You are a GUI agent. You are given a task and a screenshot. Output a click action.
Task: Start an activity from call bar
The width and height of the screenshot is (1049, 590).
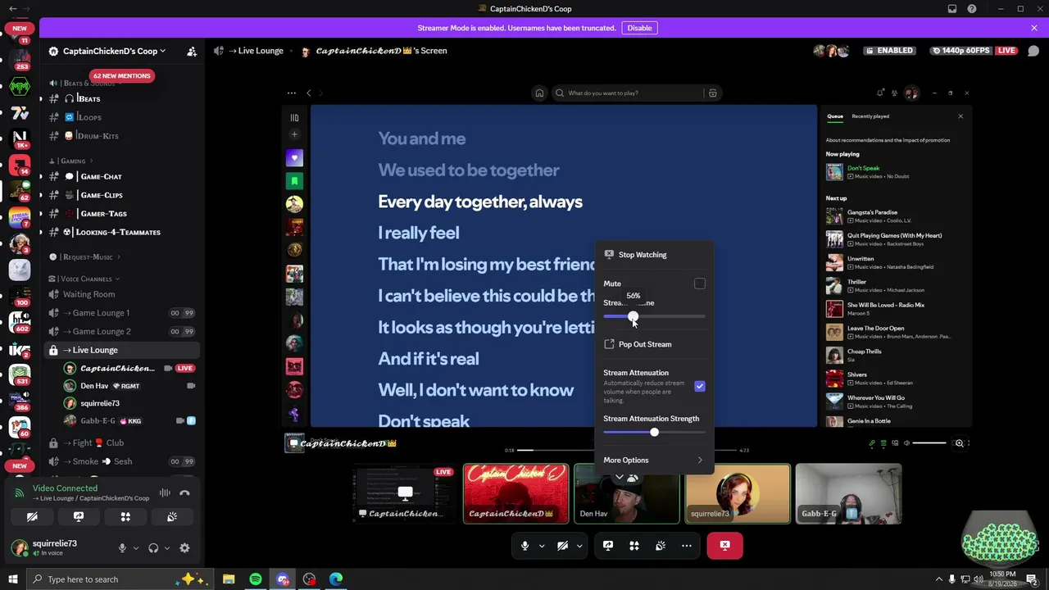click(x=634, y=546)
